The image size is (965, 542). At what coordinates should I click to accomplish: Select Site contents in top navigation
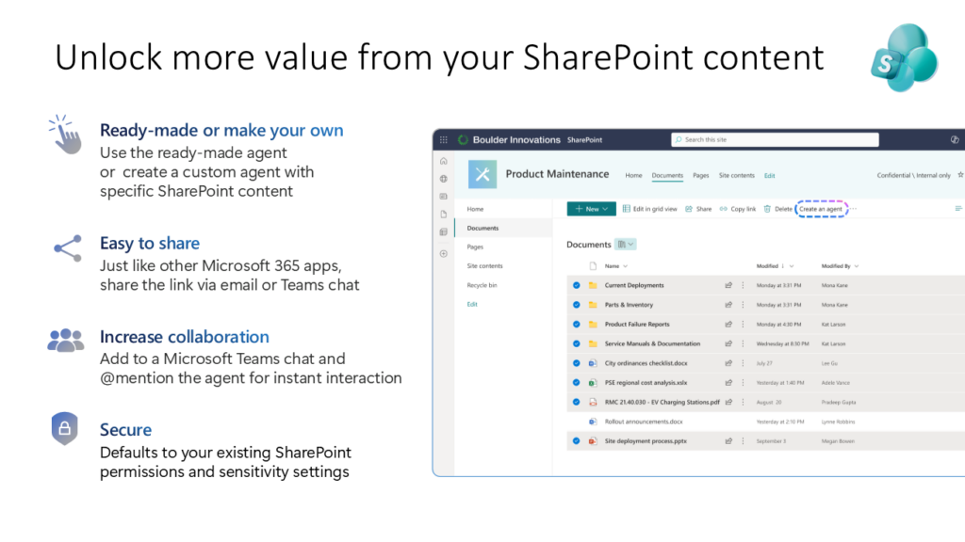736,176
